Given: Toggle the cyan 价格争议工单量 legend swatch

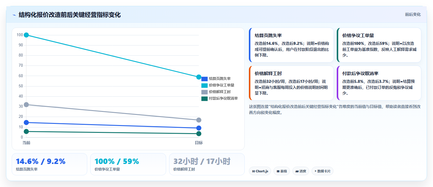Looking at the screenshot, I should (x=204, y=85).
